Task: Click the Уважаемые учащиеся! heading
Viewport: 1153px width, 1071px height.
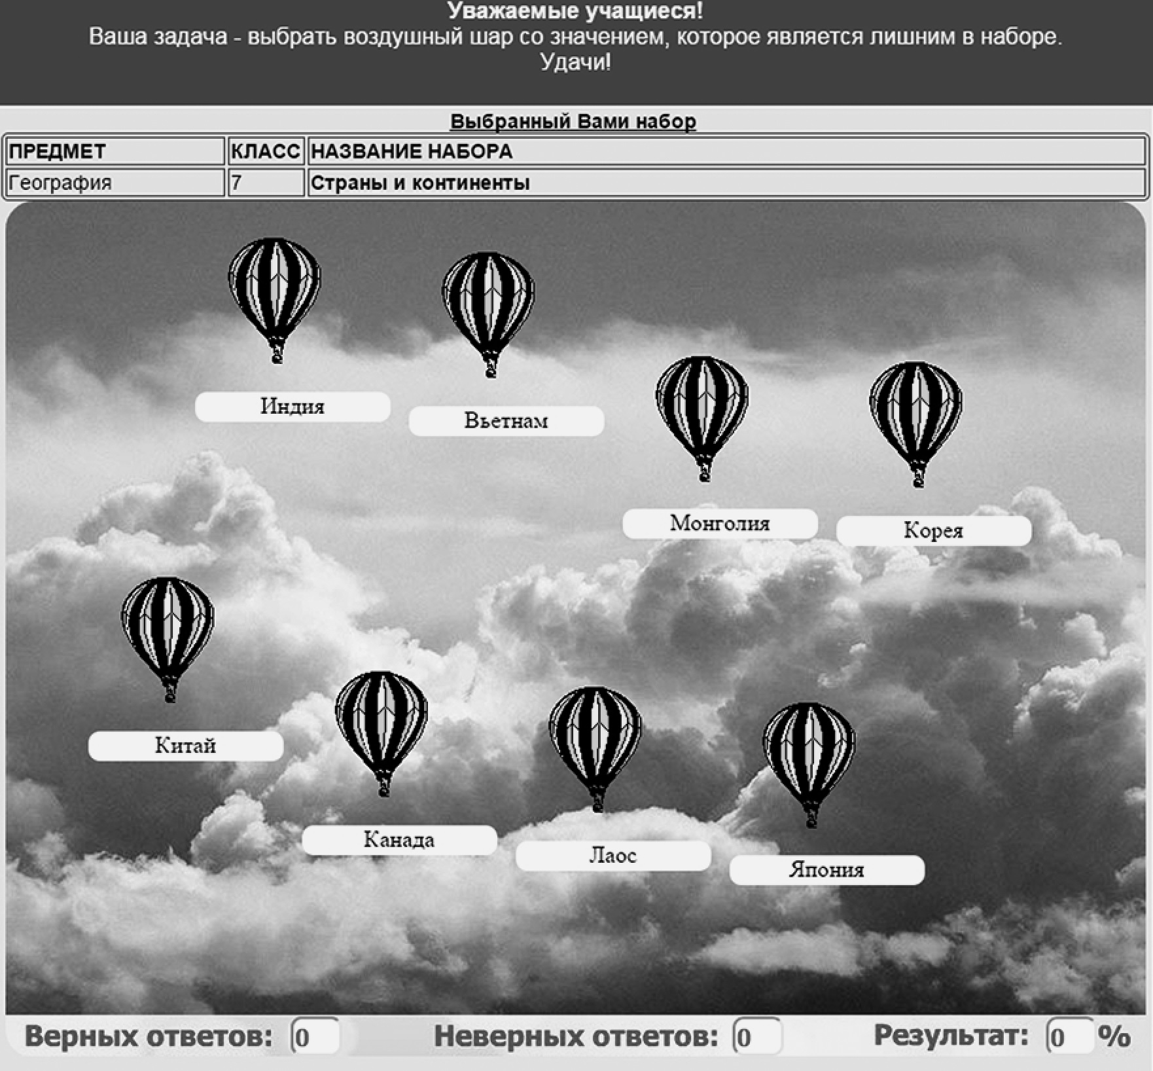Action: point(576,10)
